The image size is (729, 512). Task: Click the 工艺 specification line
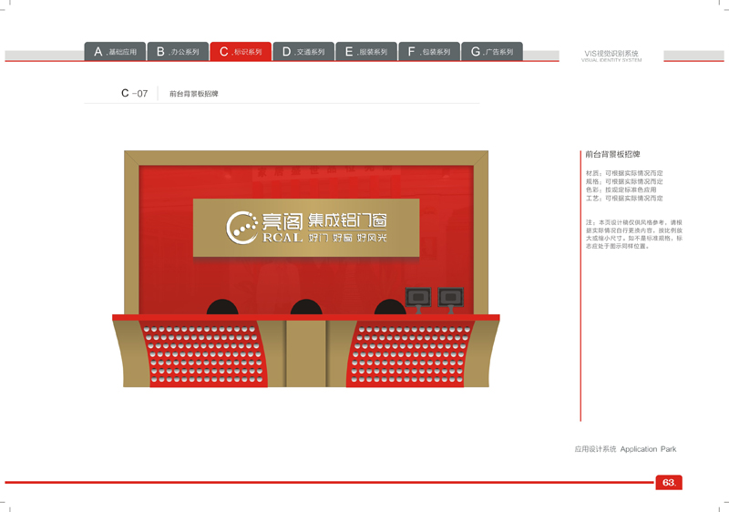click(x=624, y=198)
